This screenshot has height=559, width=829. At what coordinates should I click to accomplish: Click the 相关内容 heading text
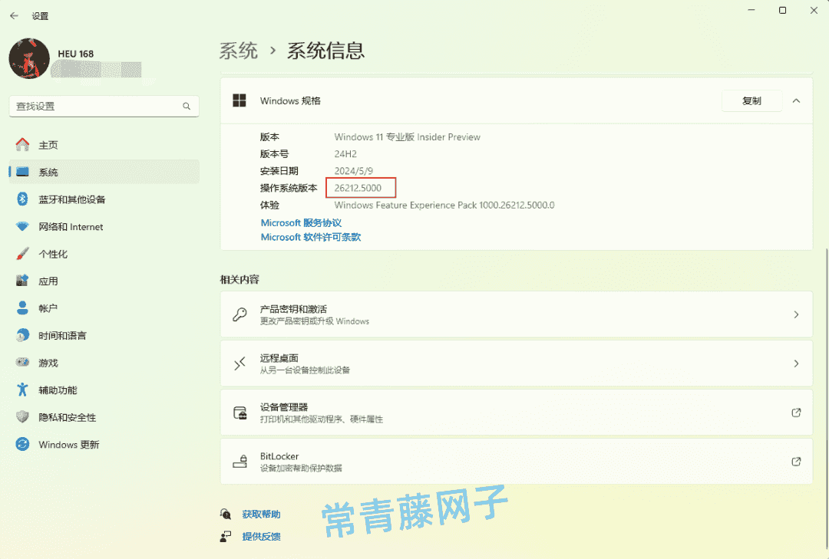pyautogui.click(x=239, y=279)
